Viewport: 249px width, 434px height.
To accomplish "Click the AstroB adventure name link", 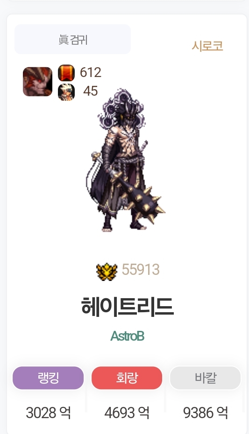I will click(x=128, y=336).
